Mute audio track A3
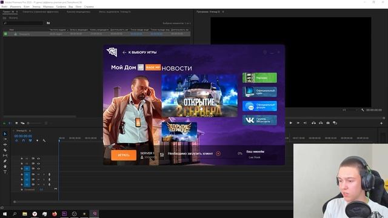Screen dimensions: 388x218 (x=39, y=184)
